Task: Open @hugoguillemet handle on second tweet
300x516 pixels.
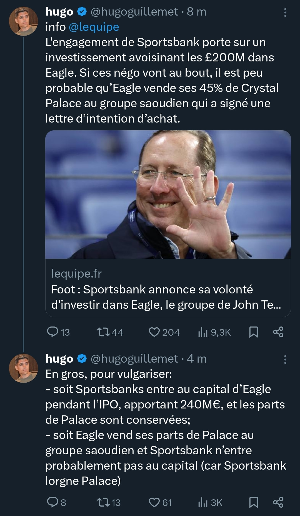Action: [x=134, y=359]
